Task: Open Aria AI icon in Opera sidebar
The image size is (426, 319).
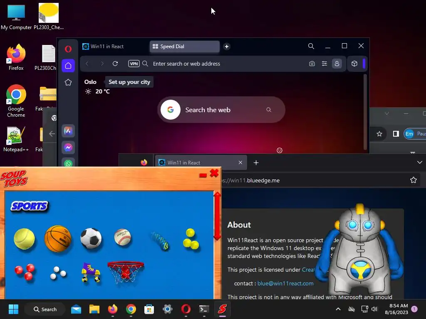Action: point(68,131)
